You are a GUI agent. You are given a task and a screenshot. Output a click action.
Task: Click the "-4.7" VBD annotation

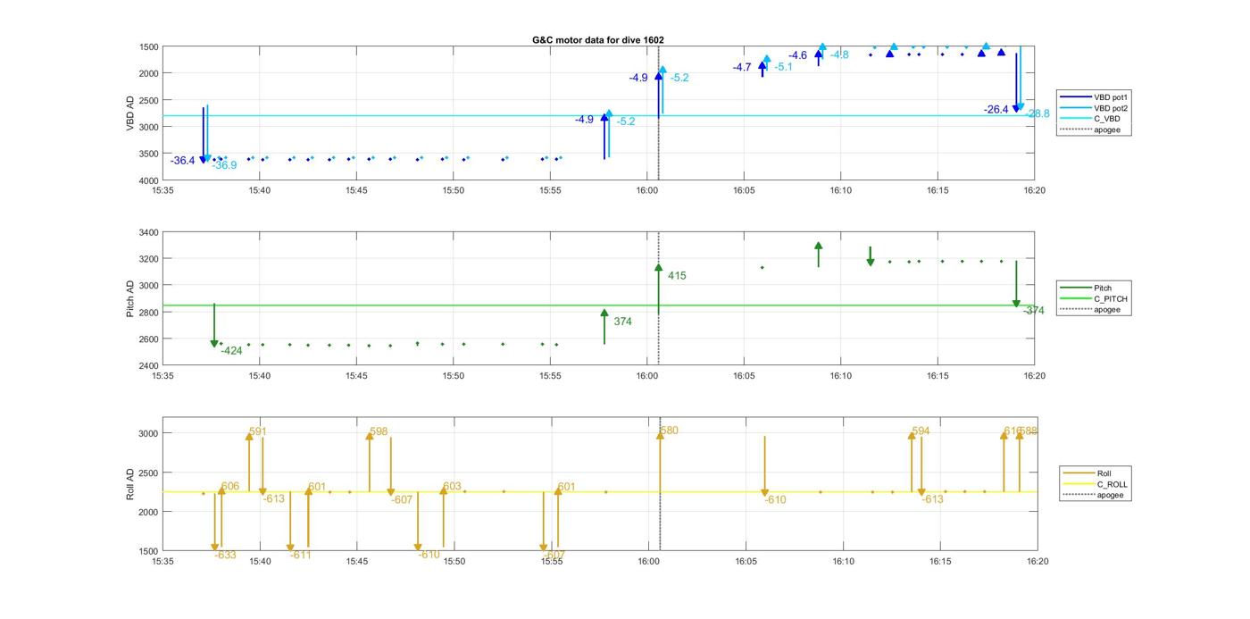point(742,67)
